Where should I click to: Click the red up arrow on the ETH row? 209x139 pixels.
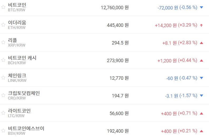(202, 25)
